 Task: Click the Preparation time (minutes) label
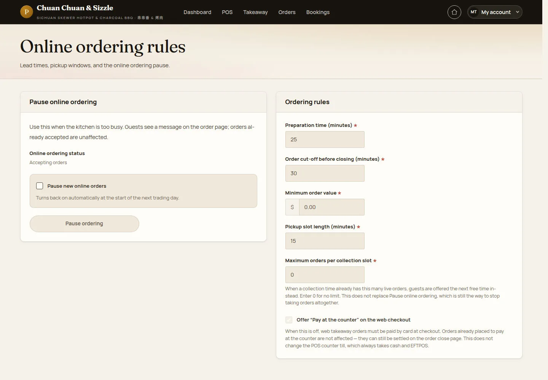(x=319, y=125)
